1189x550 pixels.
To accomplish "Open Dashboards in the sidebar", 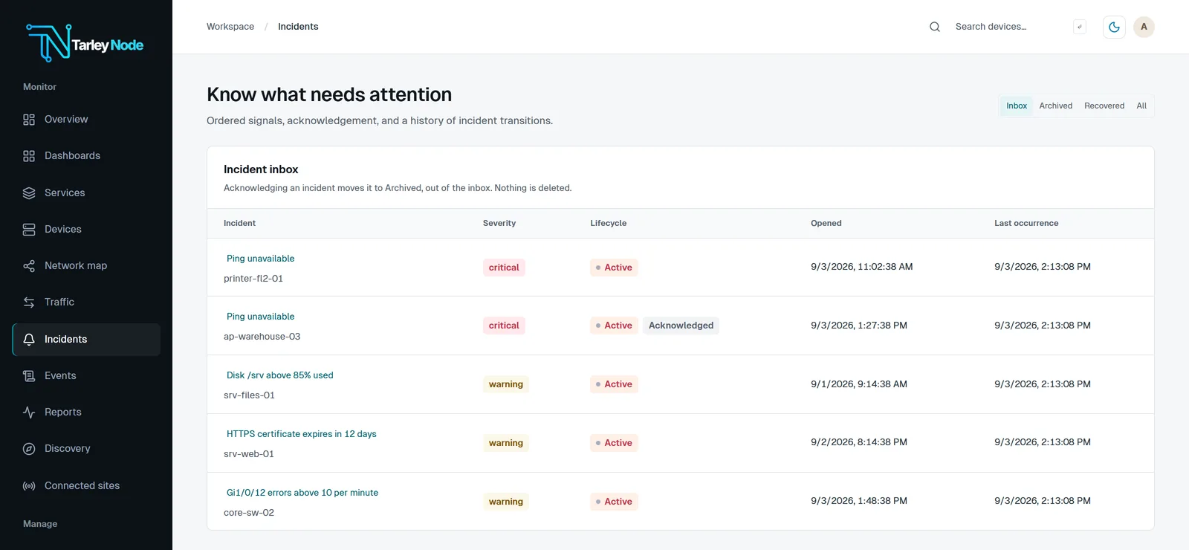I will (x=86, y=156).
